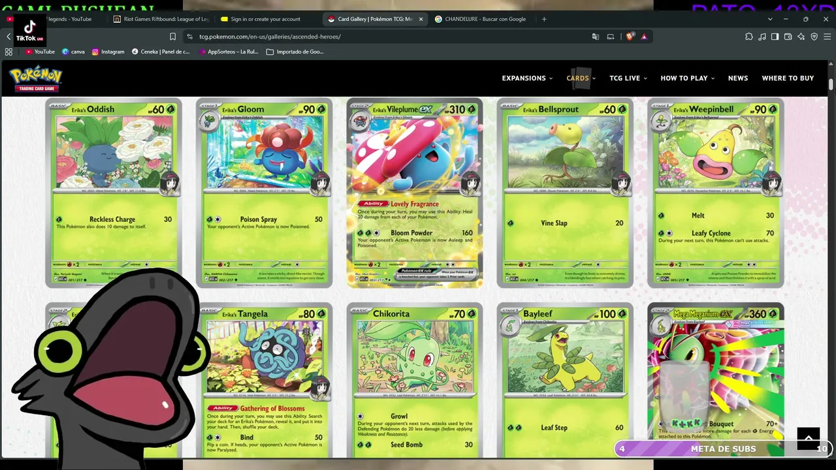Click the back-to-top arrow button

(808, 439)
